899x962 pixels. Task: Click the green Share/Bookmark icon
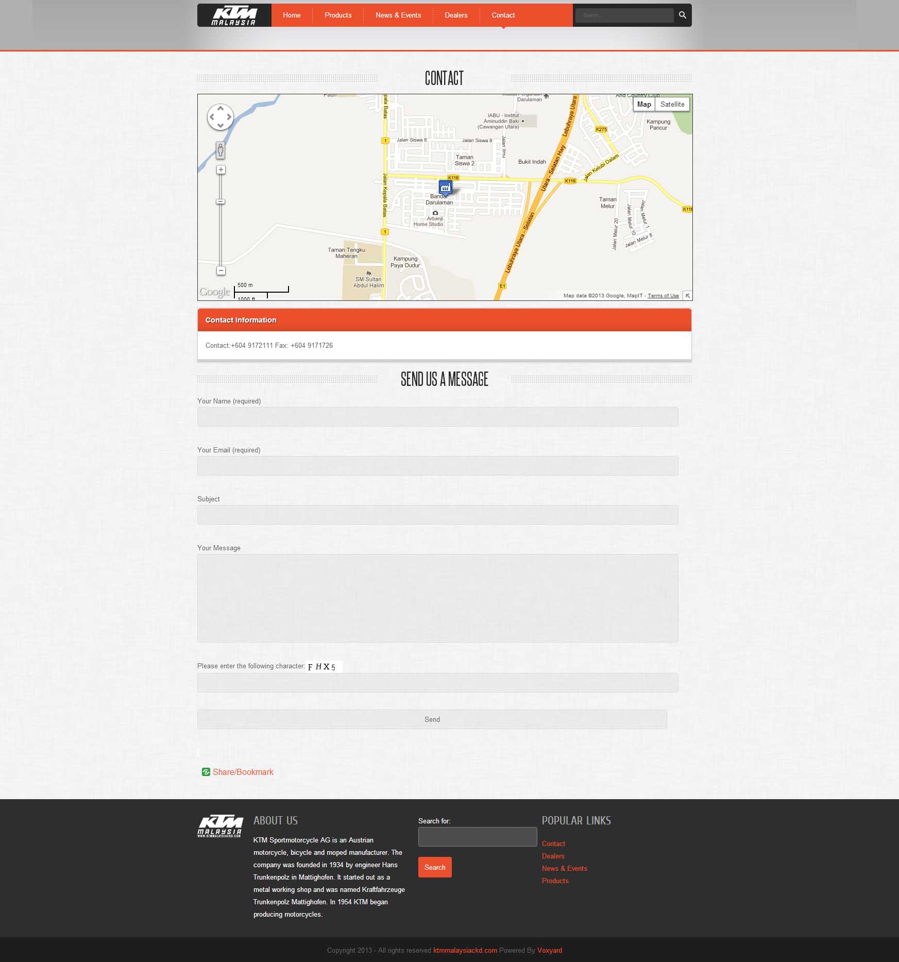coord(206,772)
